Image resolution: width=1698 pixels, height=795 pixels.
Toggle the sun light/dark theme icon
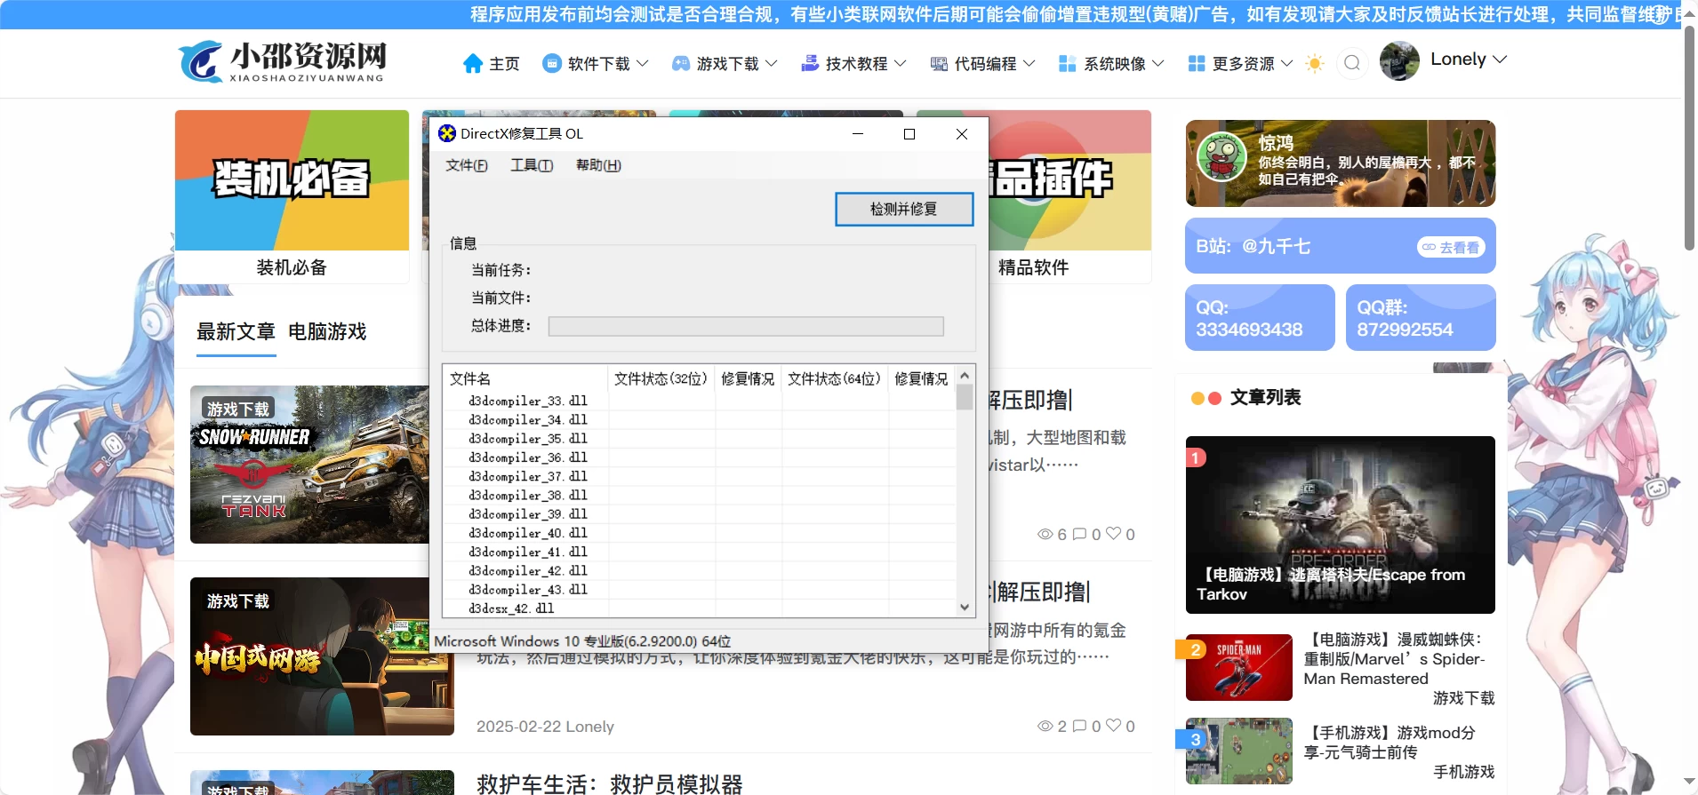coord(1315,63)
